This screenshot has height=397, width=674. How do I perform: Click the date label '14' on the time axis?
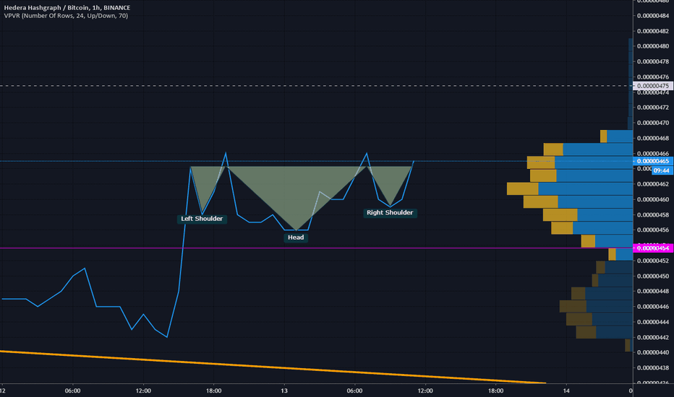click(566, 391)
